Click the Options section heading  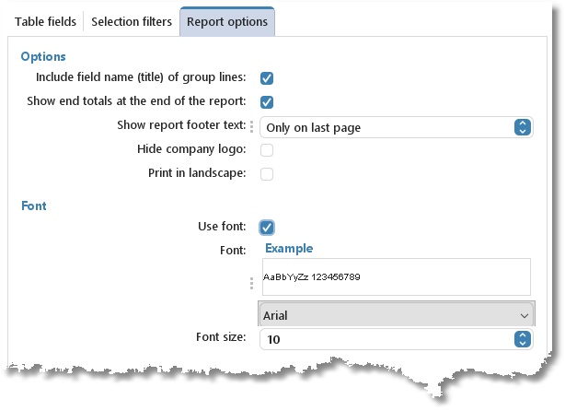[43, 56]
